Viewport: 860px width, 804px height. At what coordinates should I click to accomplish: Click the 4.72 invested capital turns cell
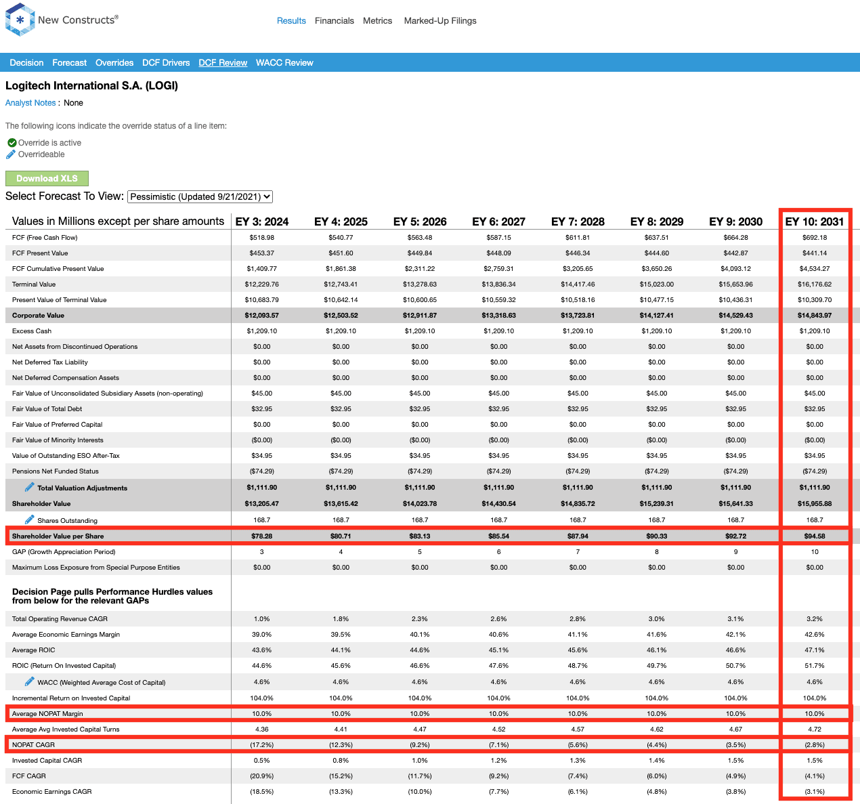point(815,729)
